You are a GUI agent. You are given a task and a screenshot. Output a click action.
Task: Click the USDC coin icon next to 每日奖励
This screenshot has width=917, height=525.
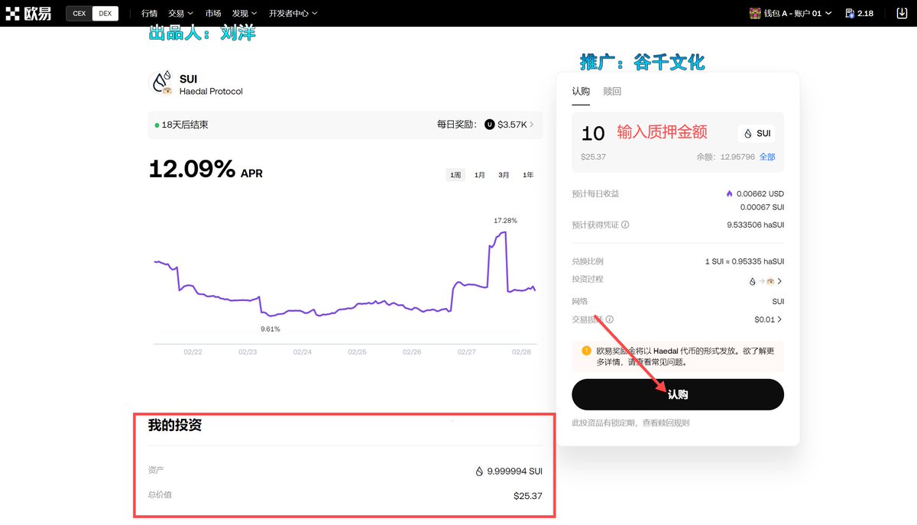click(x=490, y=125)
